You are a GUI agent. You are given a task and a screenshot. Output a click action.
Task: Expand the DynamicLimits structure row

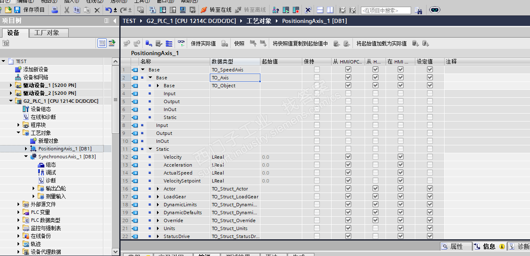[158, 205]
